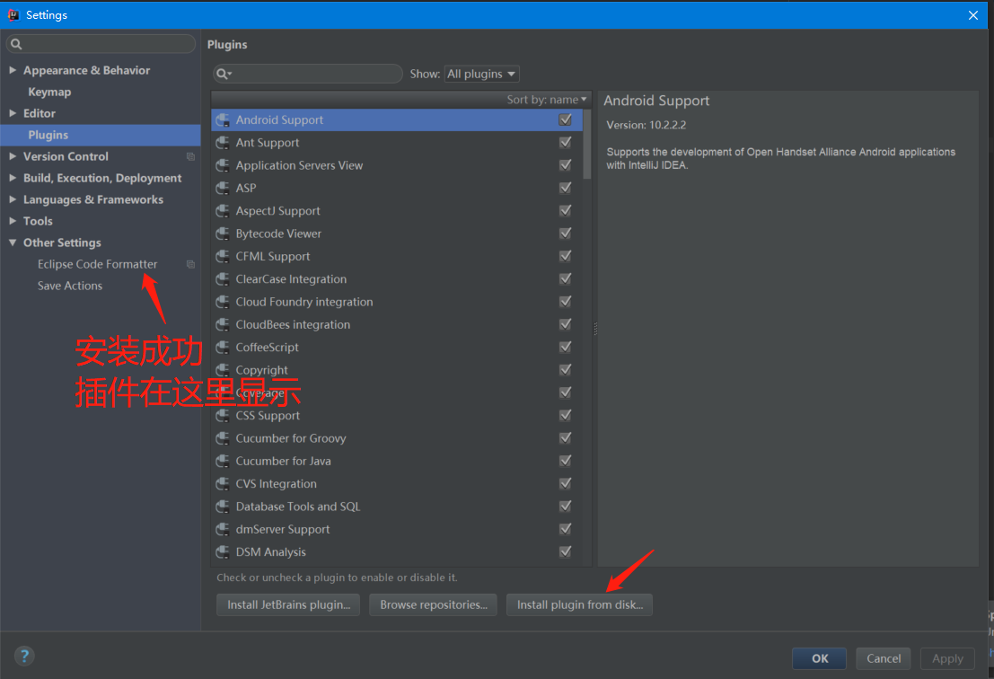Click the CloudBees integration plugin icon
Viewport: 994px width, 679px height.
pyautogui.click(x=222, y=324)
